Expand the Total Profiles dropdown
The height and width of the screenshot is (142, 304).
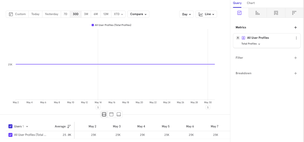[251, 44]
